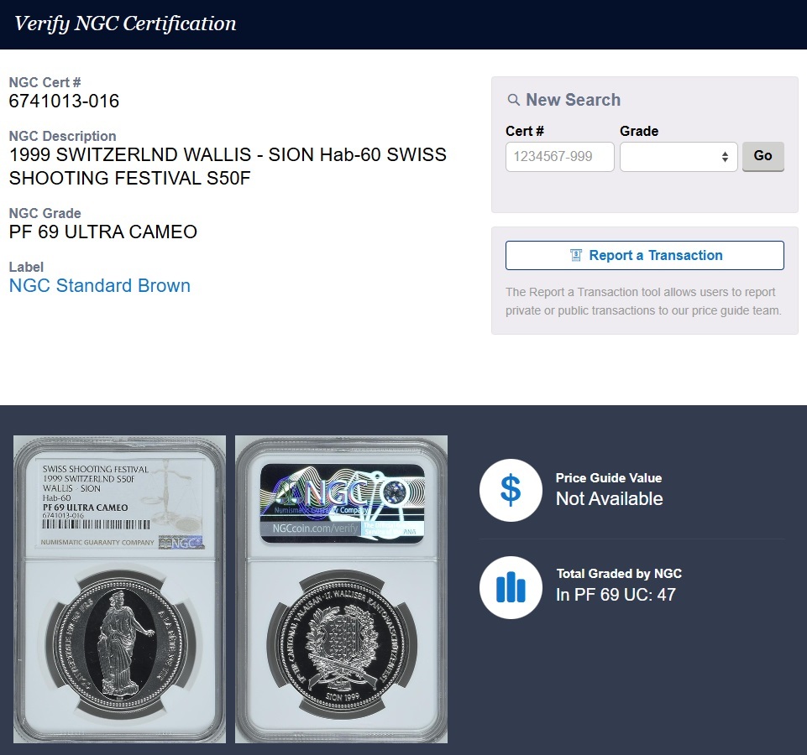Click the Verify NGC Certification header title

126,23
